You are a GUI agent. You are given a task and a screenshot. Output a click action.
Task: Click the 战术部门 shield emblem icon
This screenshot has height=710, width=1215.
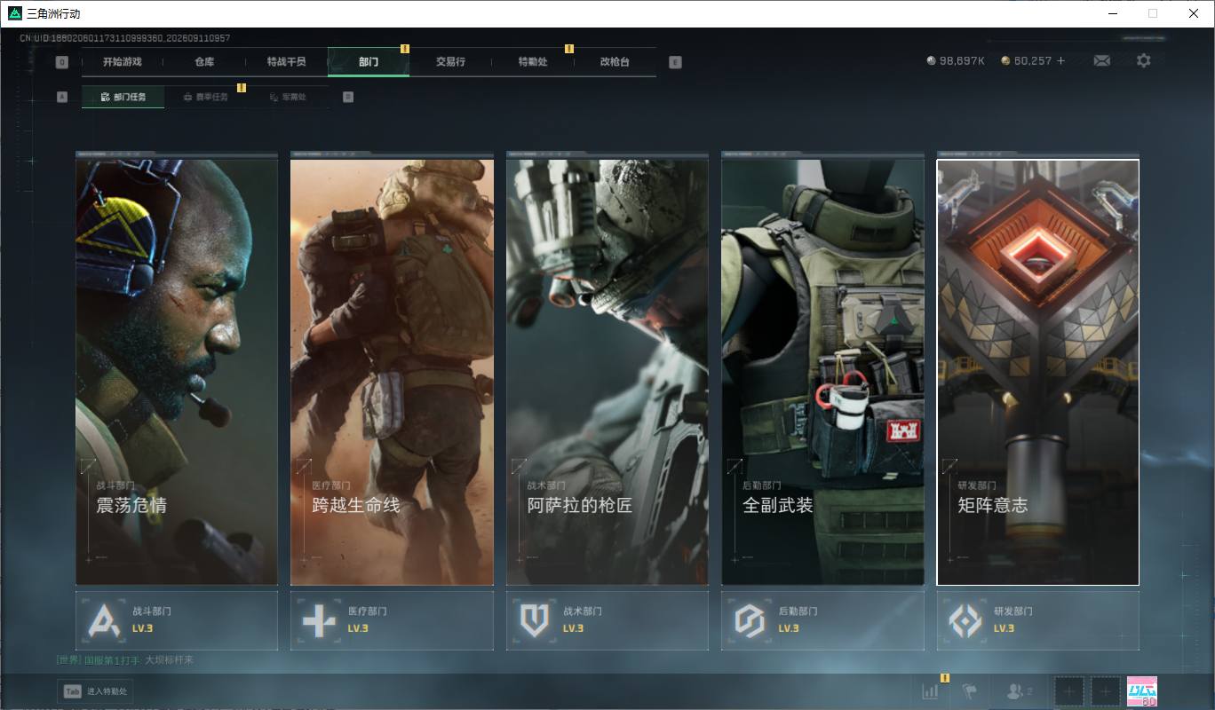coord(535,620)
